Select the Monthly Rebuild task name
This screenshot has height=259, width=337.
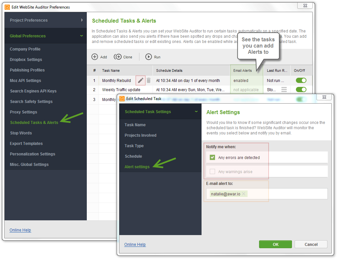[x=116, y=81]
